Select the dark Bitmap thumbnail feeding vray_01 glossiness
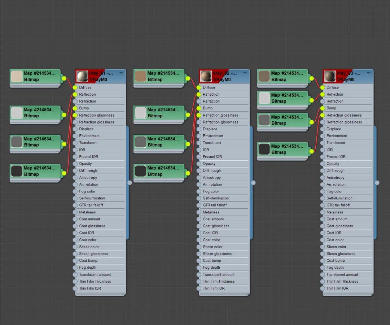This screenshot has width=390, height=325. [x=17, y=171]
